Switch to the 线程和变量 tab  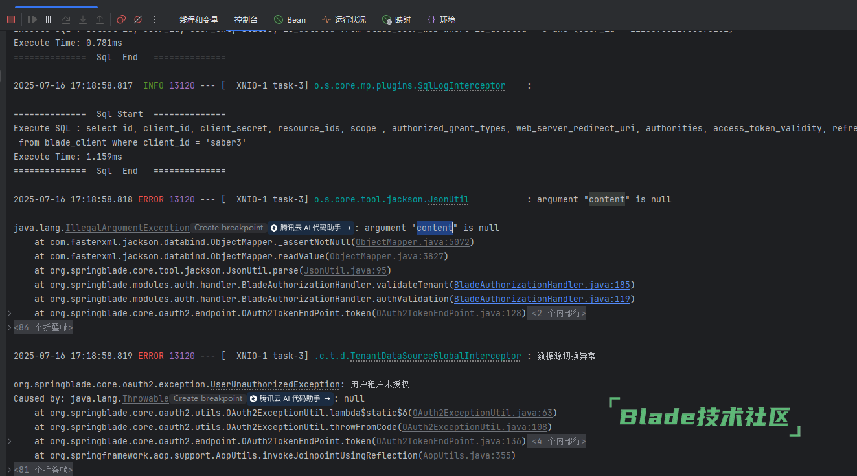[199, 19]
